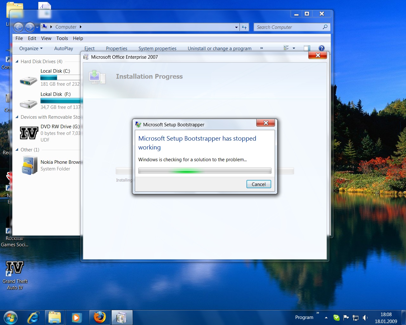Collapse the Hard Disk Drives group
The height and width of the screenshot is (325, 406).
coord(17,62)
